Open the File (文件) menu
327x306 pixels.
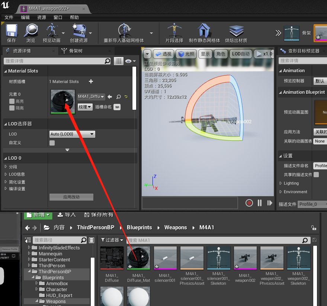point(9,17)
